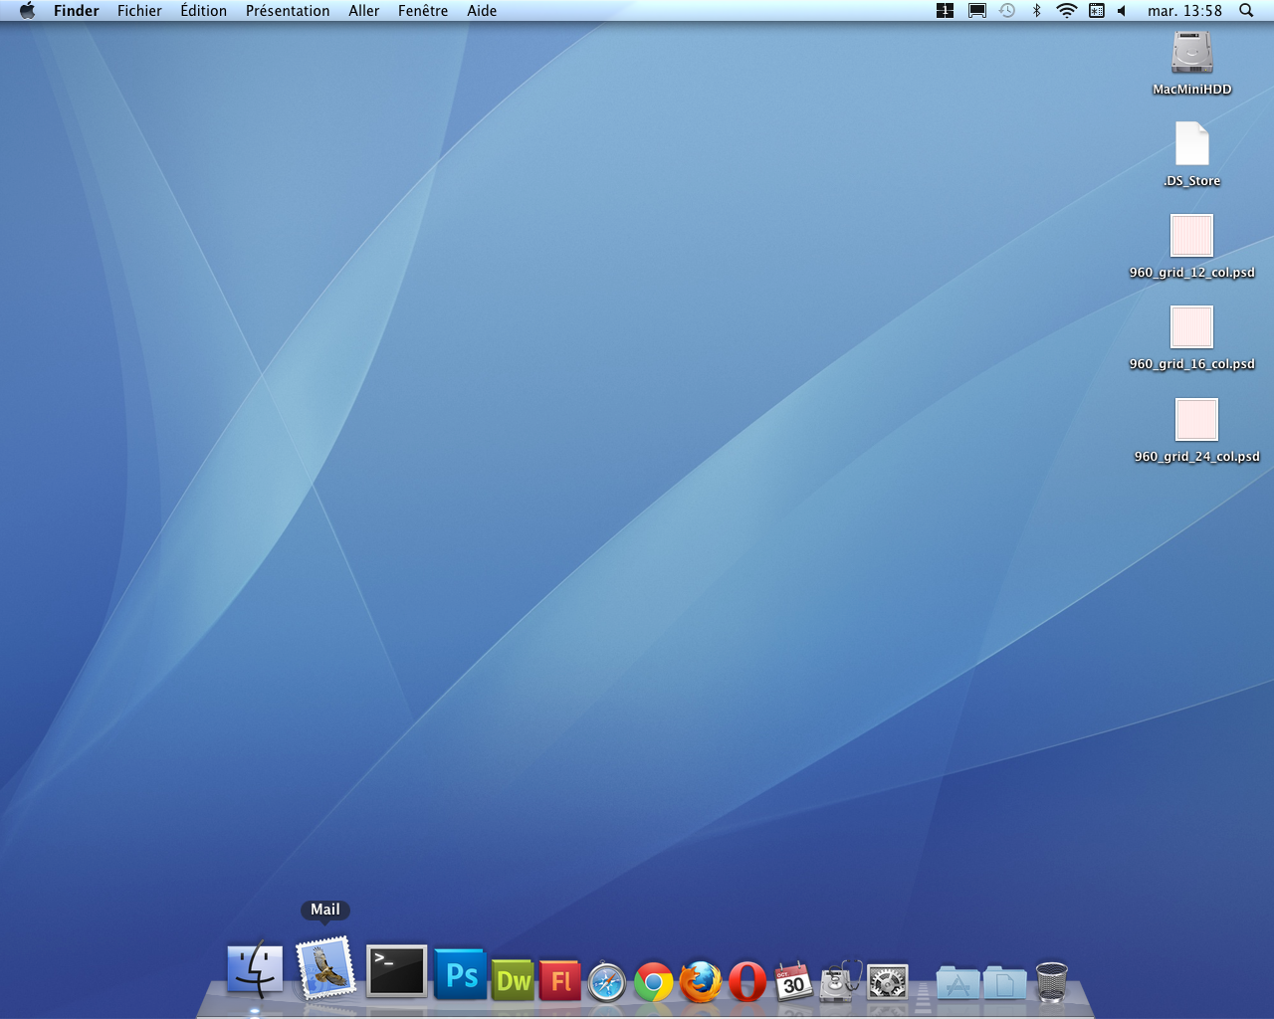The image size is (1274, 1019).
Task: Open Safari from the Dock
Action: tap(607, 980)
